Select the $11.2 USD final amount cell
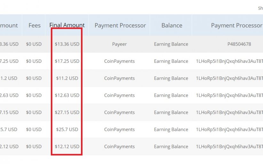Image resolution: width=263 pixels, height=164 pixels. (x=67, y=78)
